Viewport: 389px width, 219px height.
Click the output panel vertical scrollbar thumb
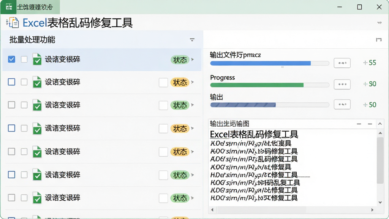[380, 160]
